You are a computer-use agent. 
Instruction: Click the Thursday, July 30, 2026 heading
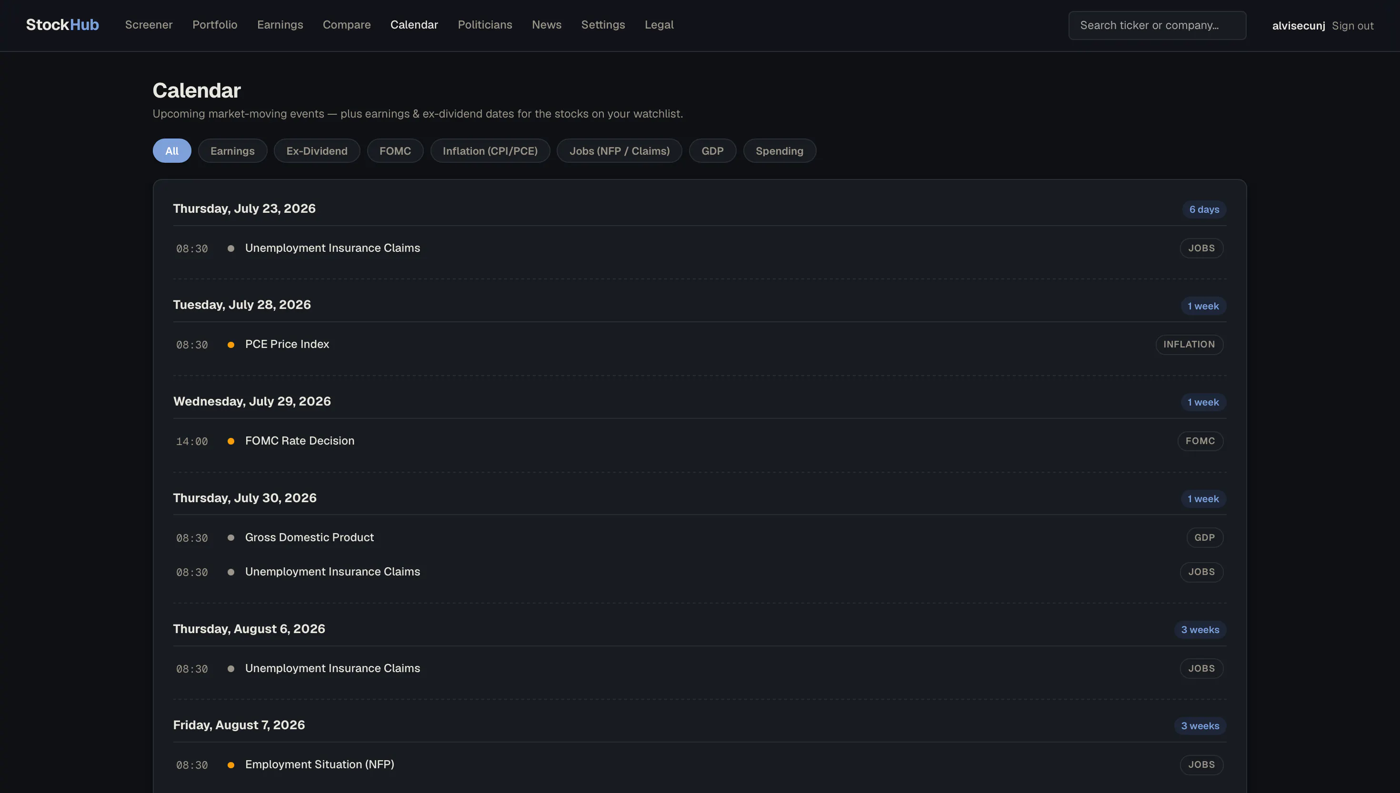245,498
